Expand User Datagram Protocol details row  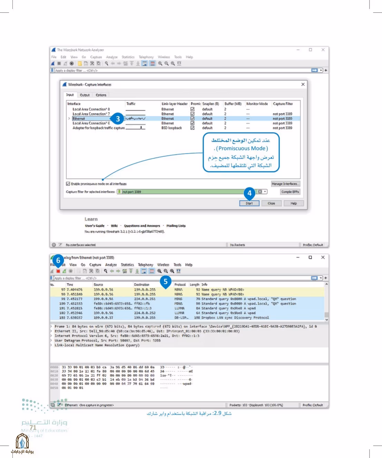[x=51, y=340]
